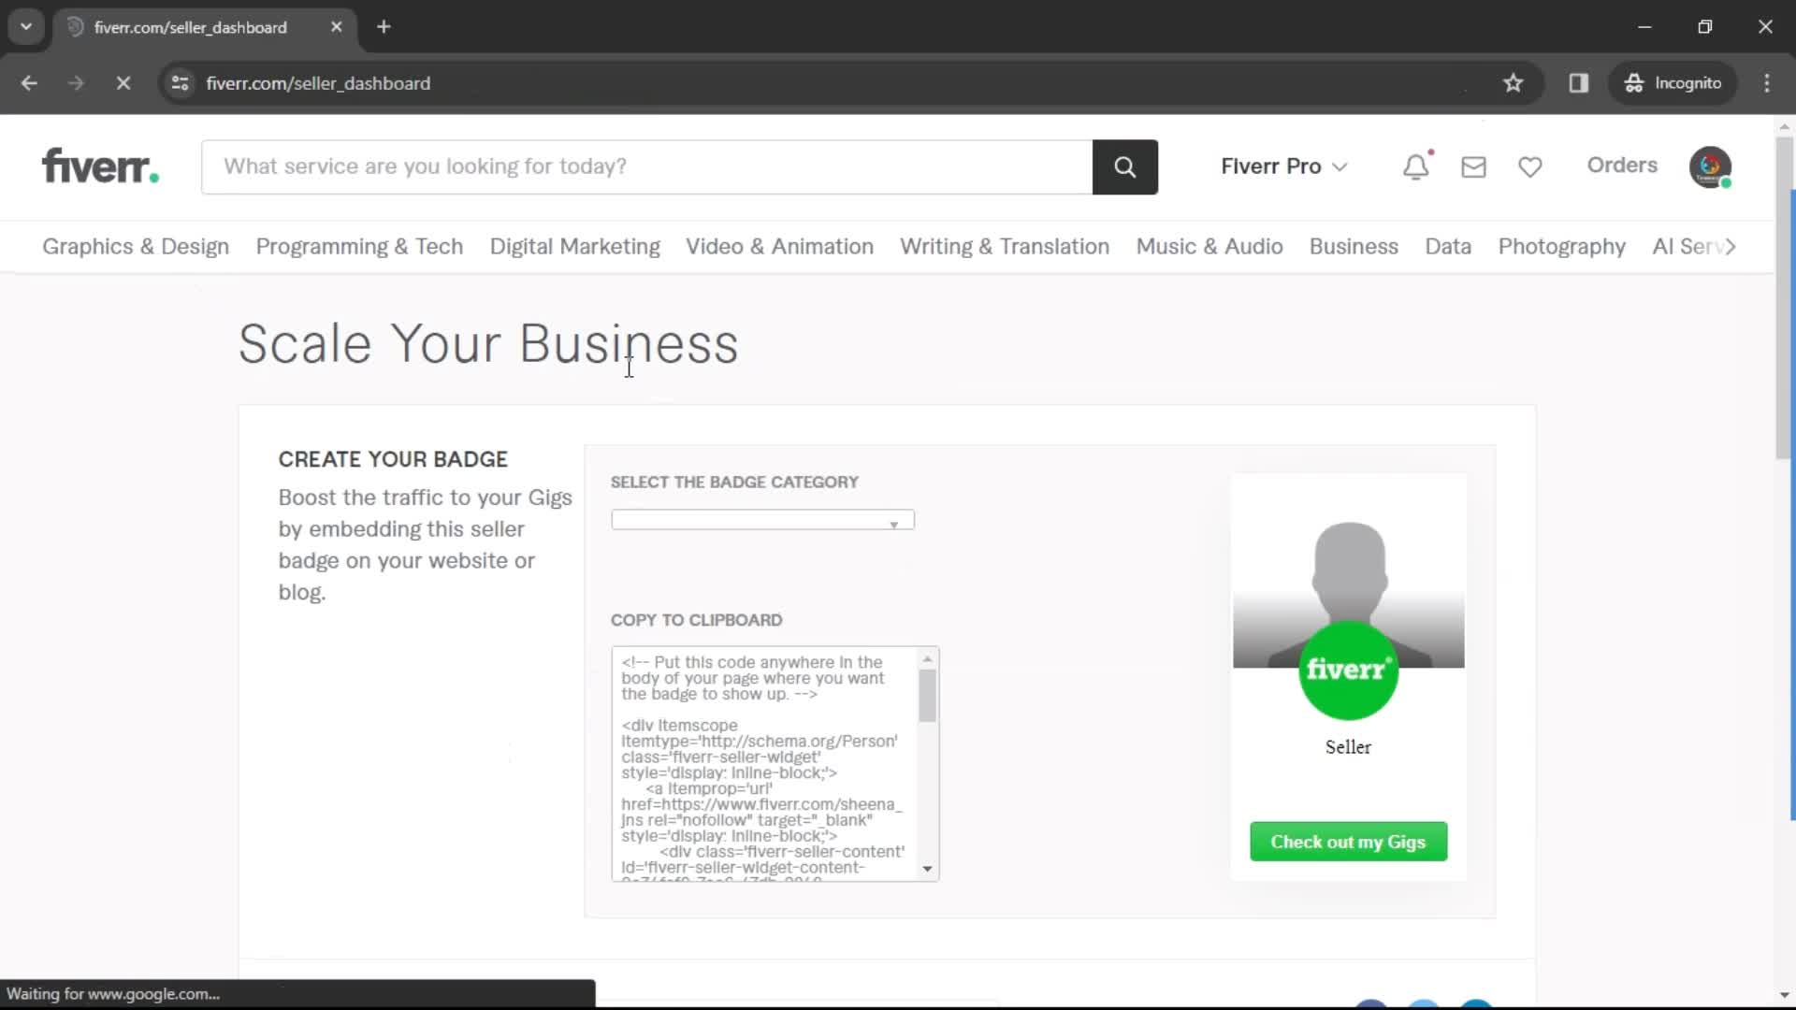1796x1010 pixels.
Task: Select the Programming & Tech menu item
Action: pos(357,245)
